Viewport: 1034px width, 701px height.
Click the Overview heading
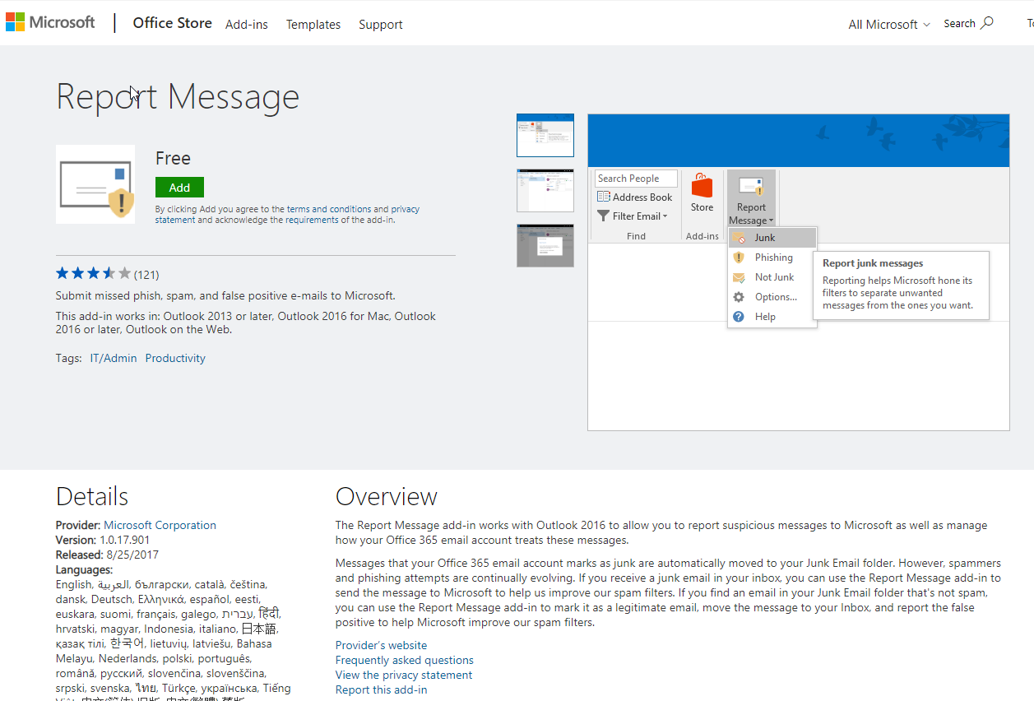(x=387, y=496)
